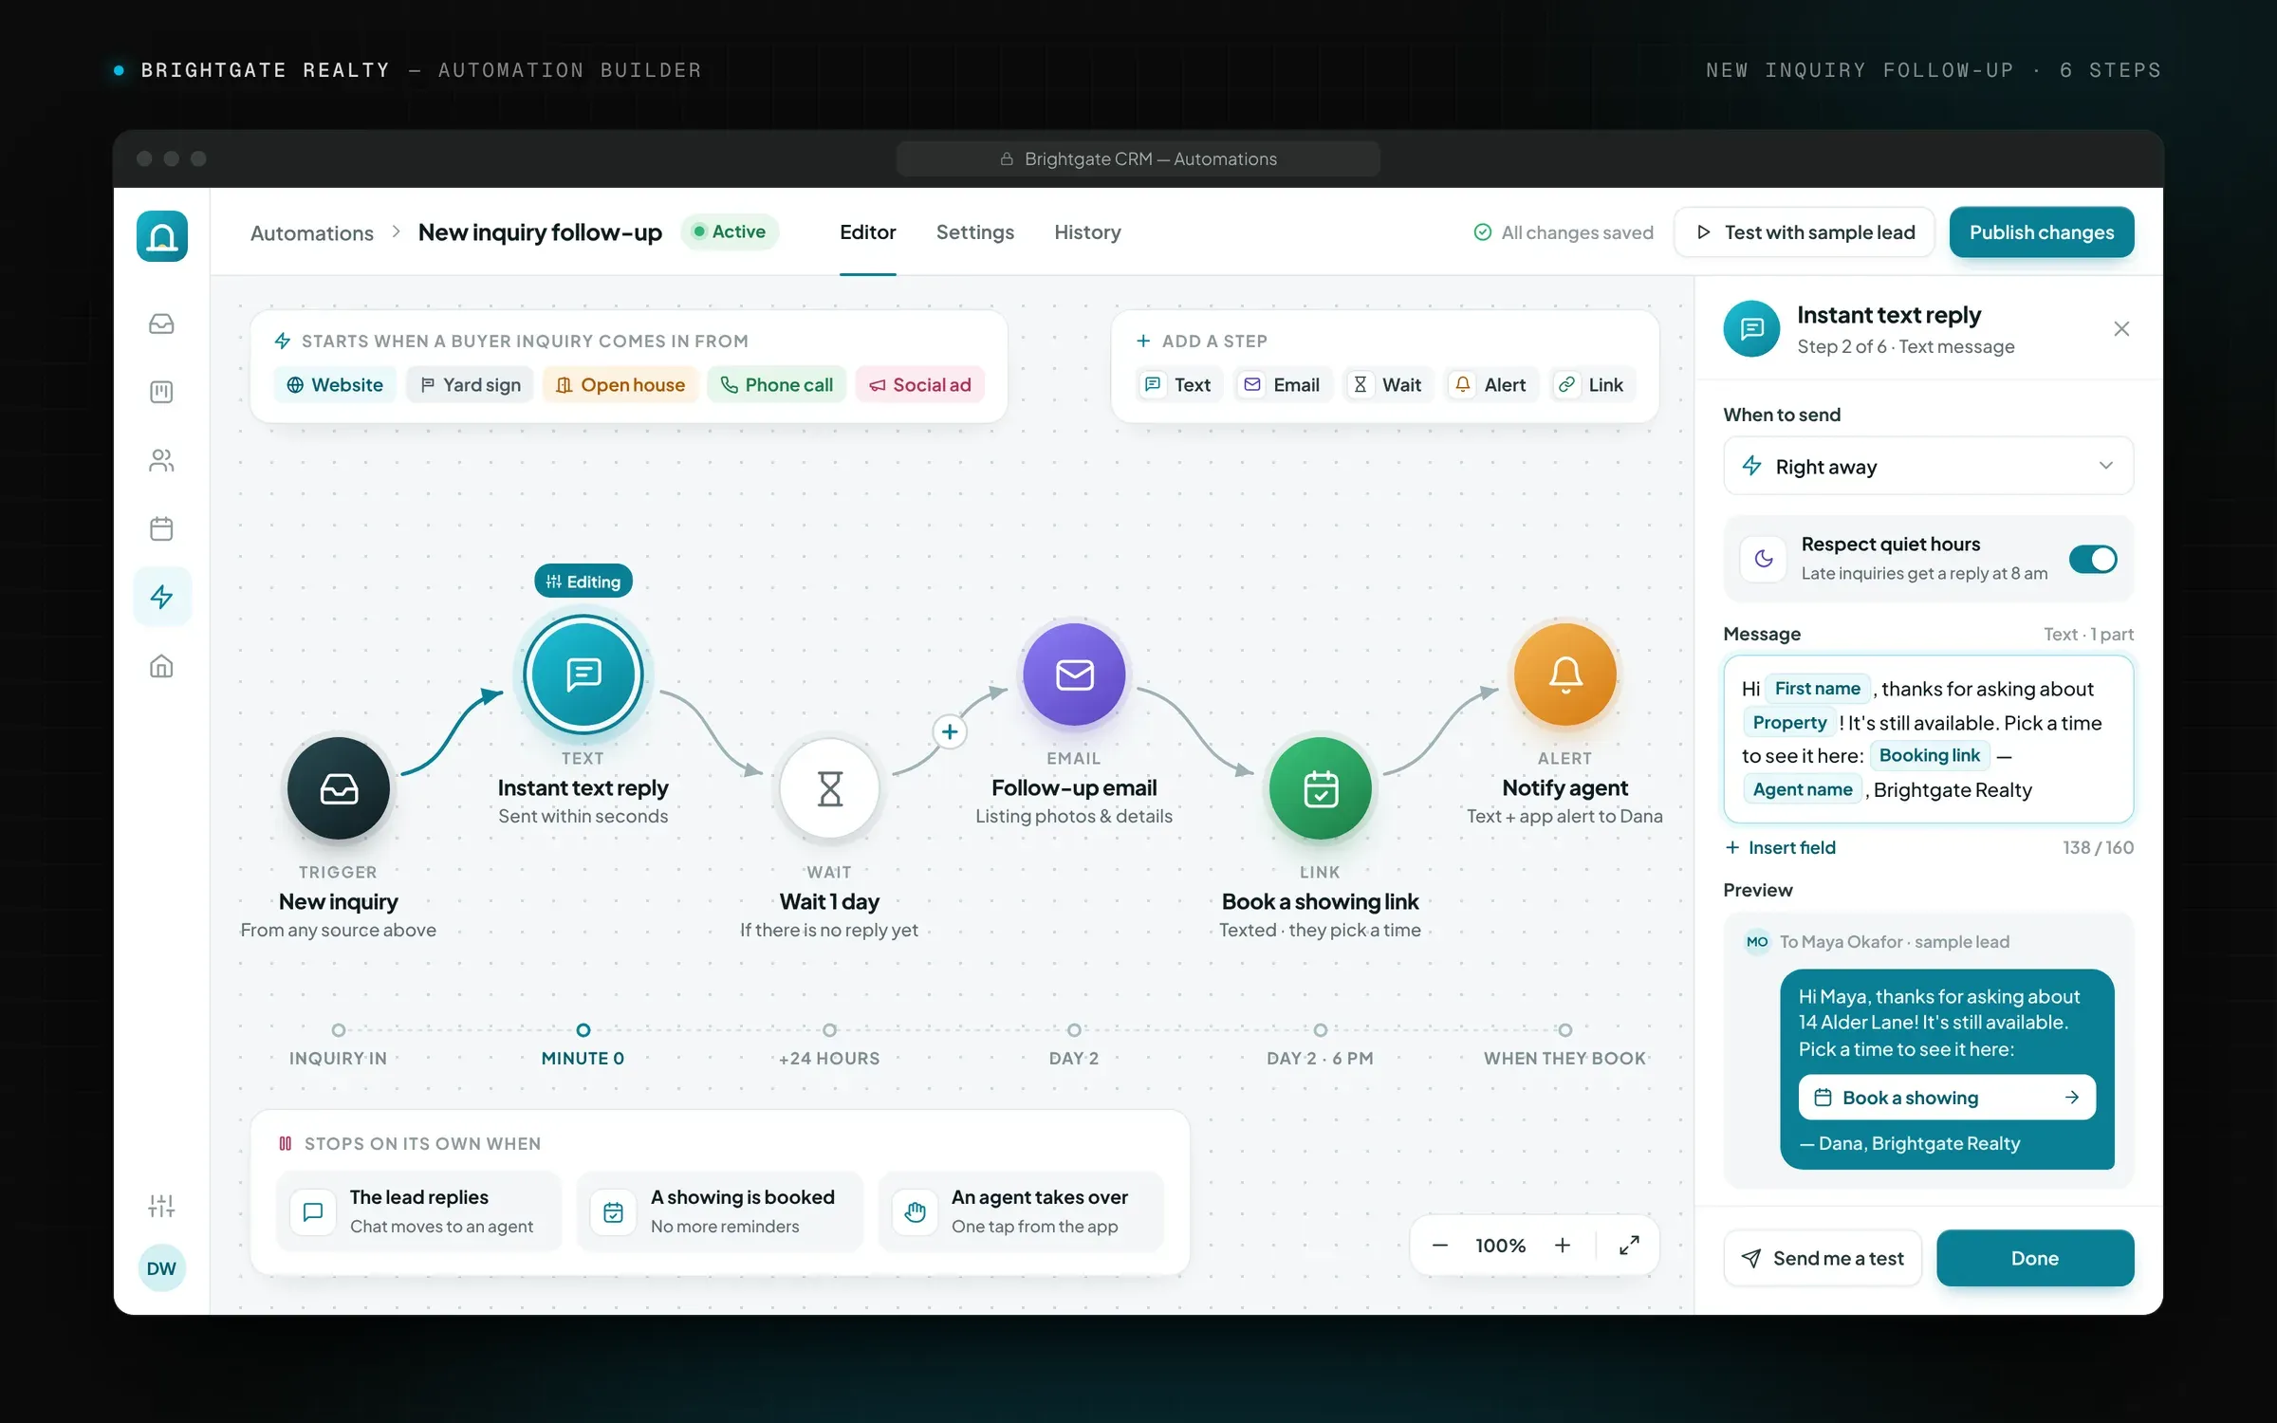Zoom out with the minus button

[x=1439, y=1245]
